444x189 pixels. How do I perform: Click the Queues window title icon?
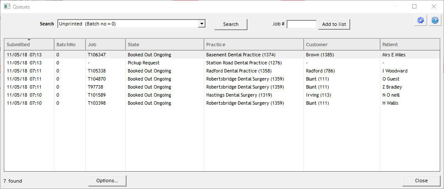tap(7, 7)
